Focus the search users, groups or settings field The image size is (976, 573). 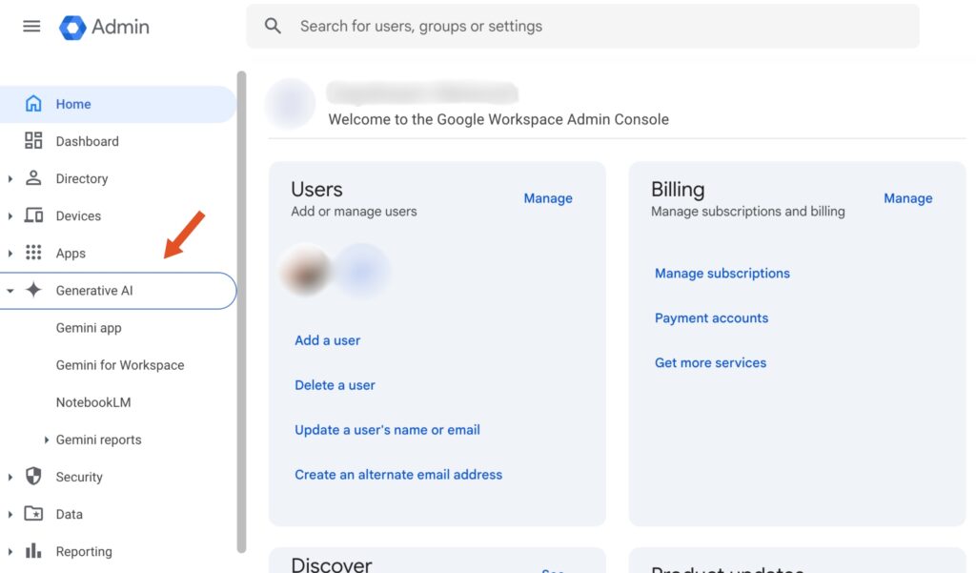click(582, 26)
